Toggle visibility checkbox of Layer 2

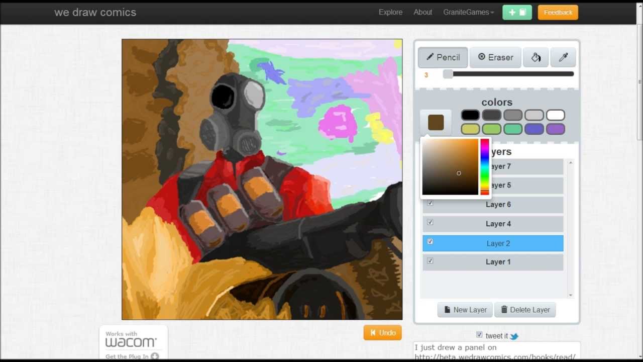430,242
